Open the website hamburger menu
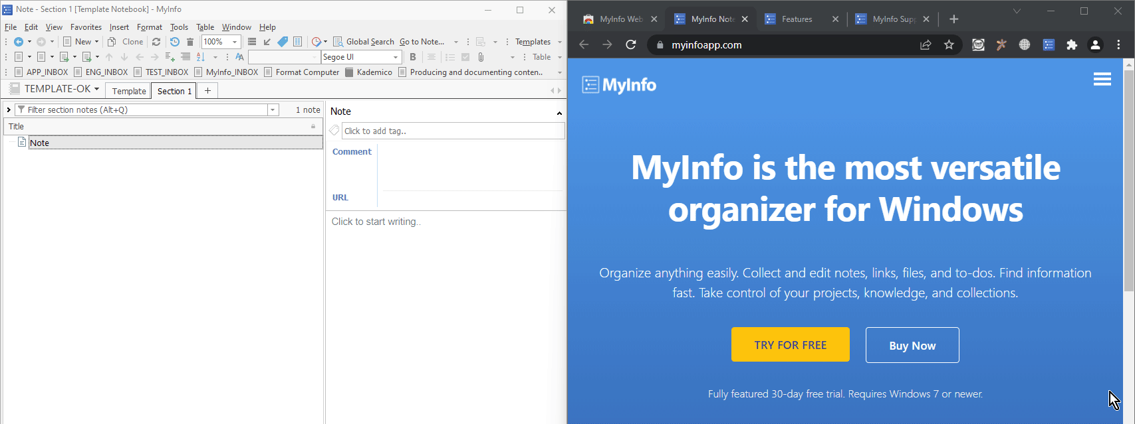The image size is (1135, 424). [1102, 80]
